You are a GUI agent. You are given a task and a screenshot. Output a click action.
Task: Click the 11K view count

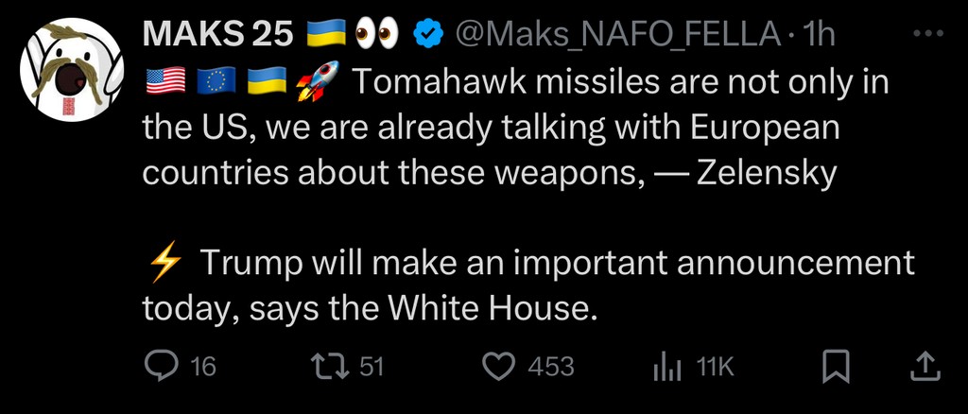click(x=715, y=367)
